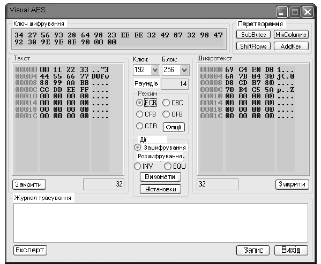This screenshot has height=264, width=321.
Task: Click the ShiftRows transformation button
Action: 253,46
